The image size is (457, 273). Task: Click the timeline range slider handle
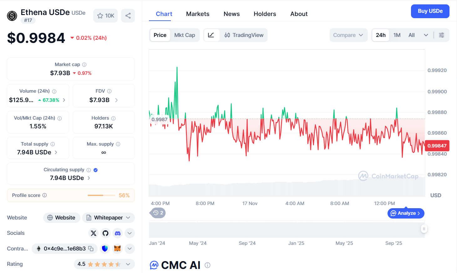[x=424, y=229]
